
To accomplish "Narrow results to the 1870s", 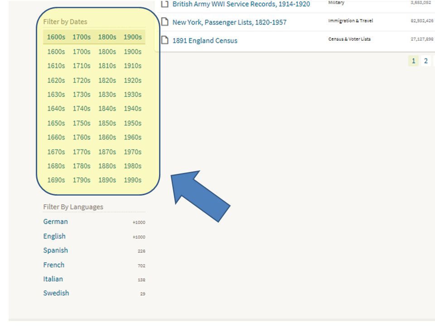I will pos(107,152).
